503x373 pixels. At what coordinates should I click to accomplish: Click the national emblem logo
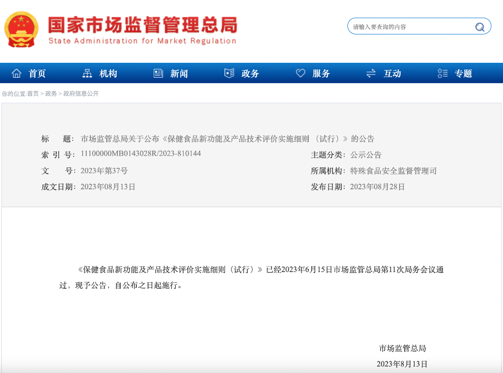coord(21,29)
